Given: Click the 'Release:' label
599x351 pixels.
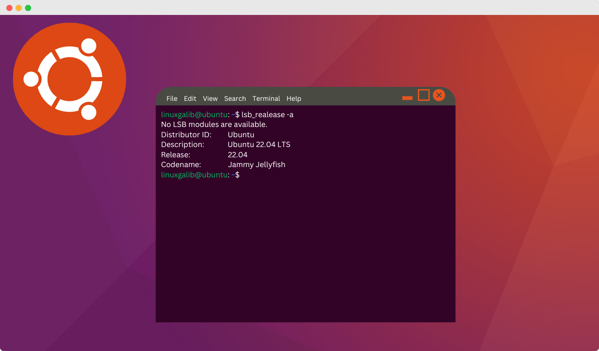Looking at the screenshot, I should (175, 154).
